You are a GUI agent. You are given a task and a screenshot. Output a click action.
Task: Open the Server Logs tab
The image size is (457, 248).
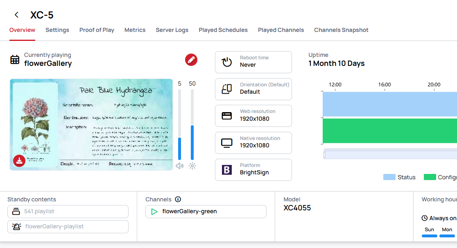click(172, 30)
